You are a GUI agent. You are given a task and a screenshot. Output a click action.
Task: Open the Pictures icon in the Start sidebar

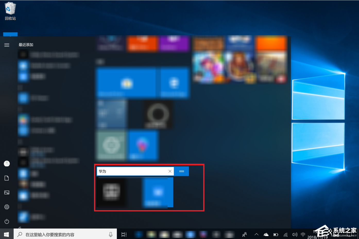pyautogui.click(x=7, y=192)
